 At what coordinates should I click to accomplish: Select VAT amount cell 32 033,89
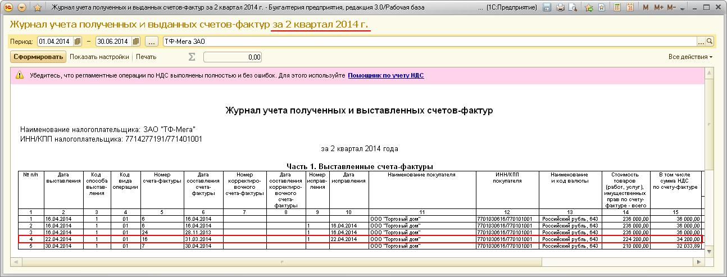675,246
